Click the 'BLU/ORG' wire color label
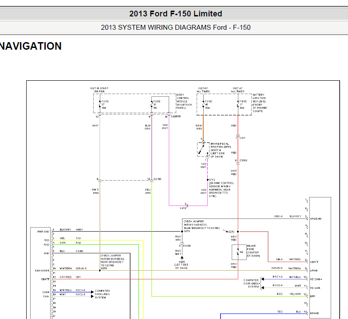This screenshot has width=348, height=319. 147,127
